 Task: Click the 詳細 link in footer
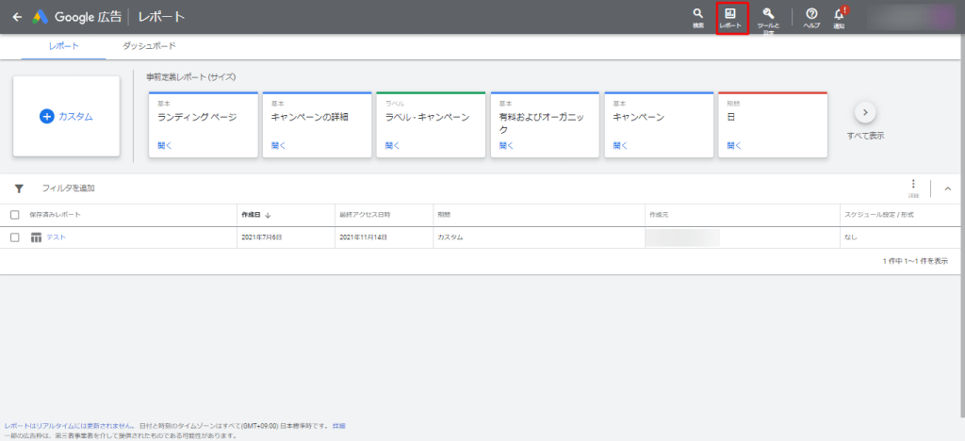(338, 426)
